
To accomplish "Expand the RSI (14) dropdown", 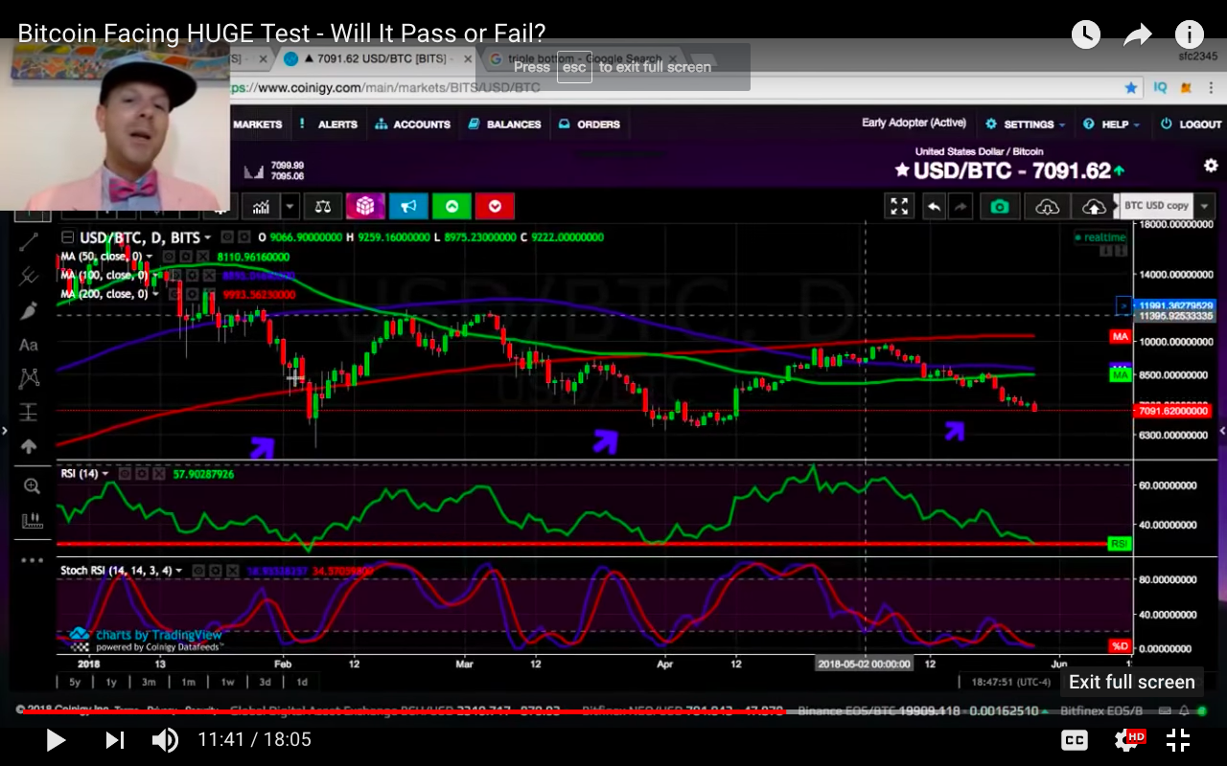I will 106,474.
